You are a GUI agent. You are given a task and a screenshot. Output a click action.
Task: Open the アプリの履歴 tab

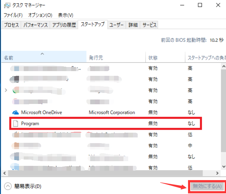point(64,25)
